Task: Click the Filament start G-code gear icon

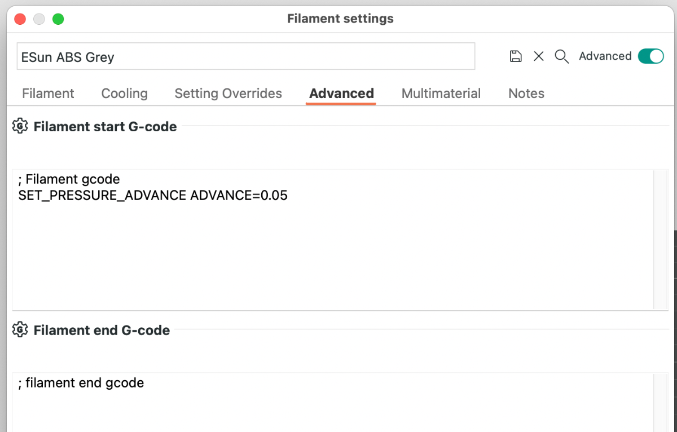Action: click(x=20, y=126)
